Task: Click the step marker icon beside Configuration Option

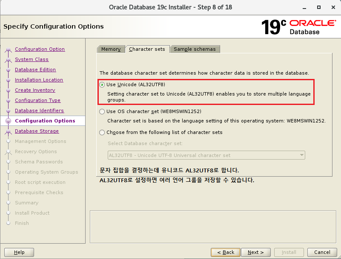Action: click(x=8, y=49)
